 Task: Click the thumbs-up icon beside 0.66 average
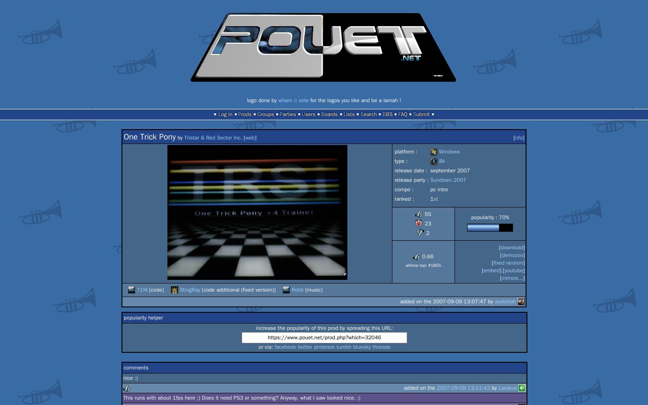pyautogui.click(x=417, y=256)
